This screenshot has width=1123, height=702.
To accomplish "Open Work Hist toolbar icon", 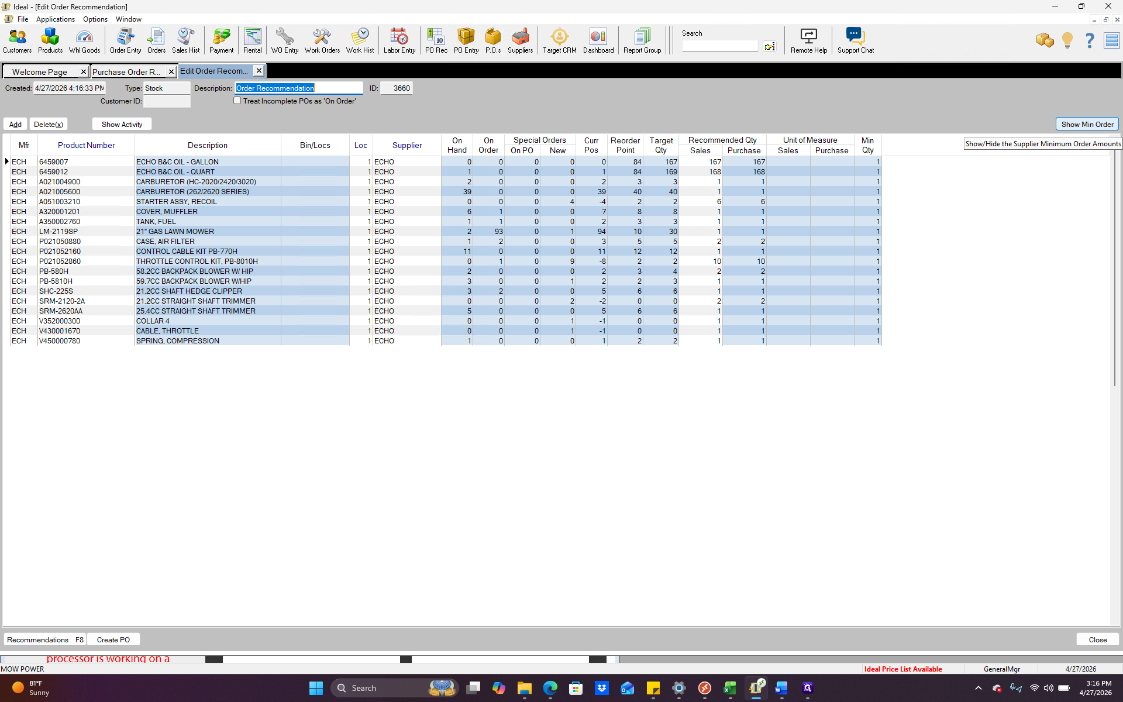I will 360,41.
